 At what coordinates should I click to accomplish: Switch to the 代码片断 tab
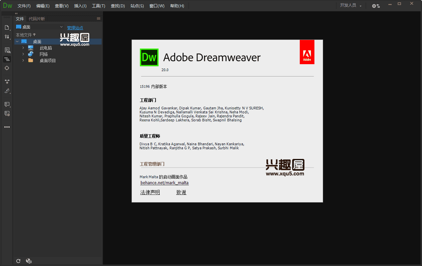point(37,19)
